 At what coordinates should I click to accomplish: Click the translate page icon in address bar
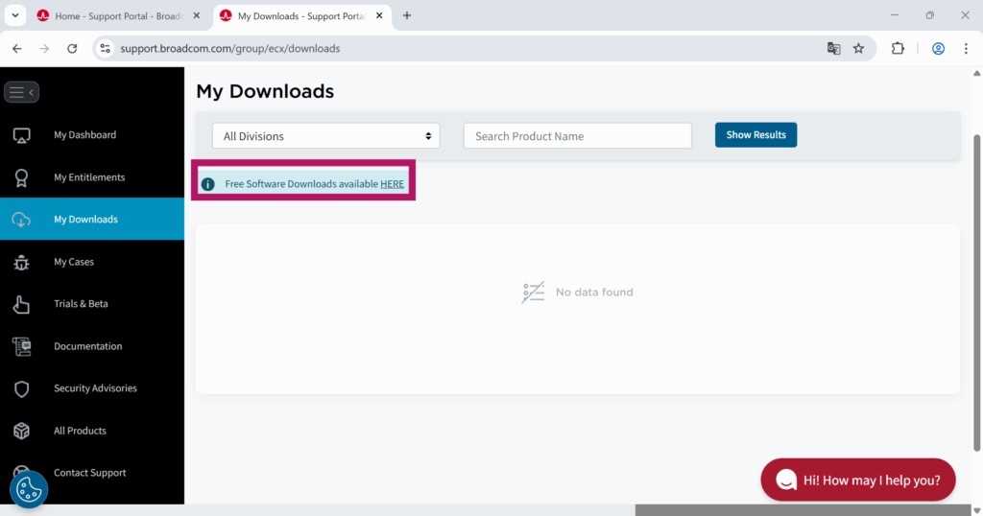(x=833, y=49)
